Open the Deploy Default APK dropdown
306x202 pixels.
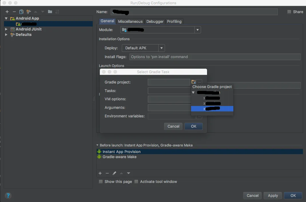pyautogui.click(x=161, y=48)
